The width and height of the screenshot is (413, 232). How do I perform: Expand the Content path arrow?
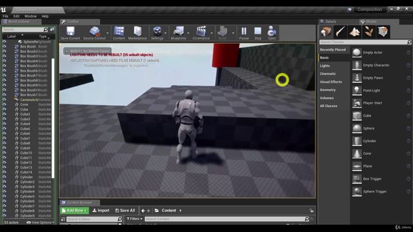click(x=181, y=211)
